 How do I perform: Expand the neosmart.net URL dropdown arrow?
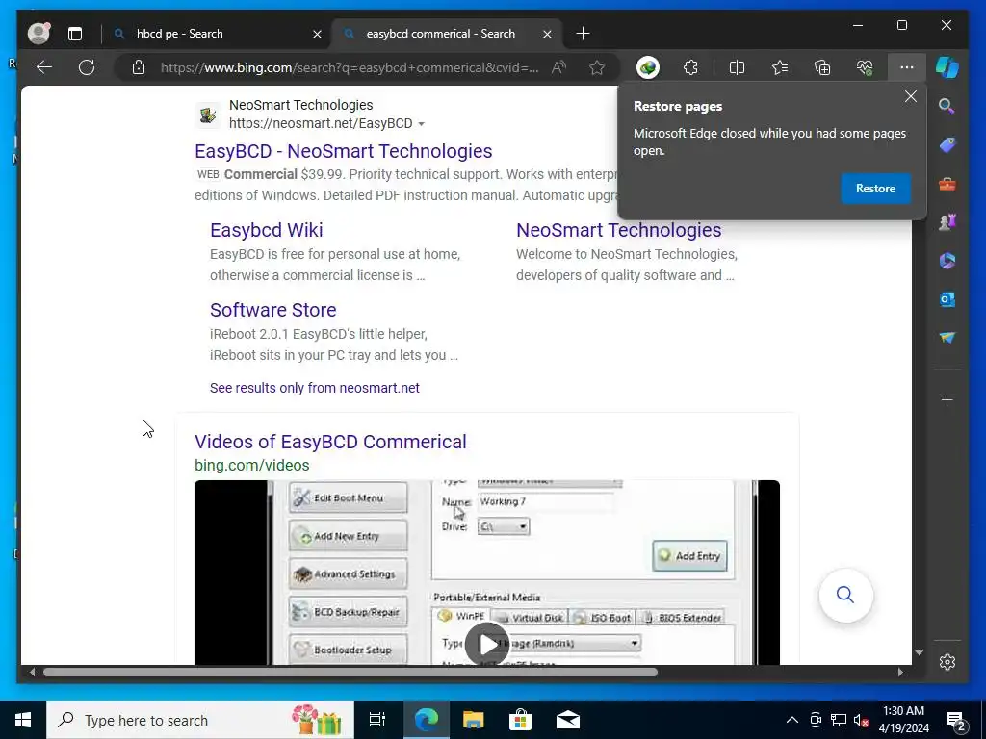point(422,124)
